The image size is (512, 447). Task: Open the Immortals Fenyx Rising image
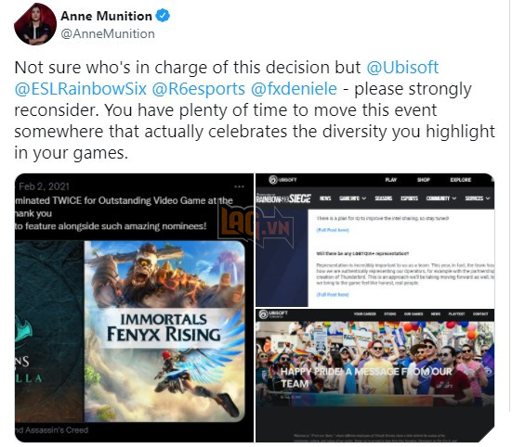164,331
